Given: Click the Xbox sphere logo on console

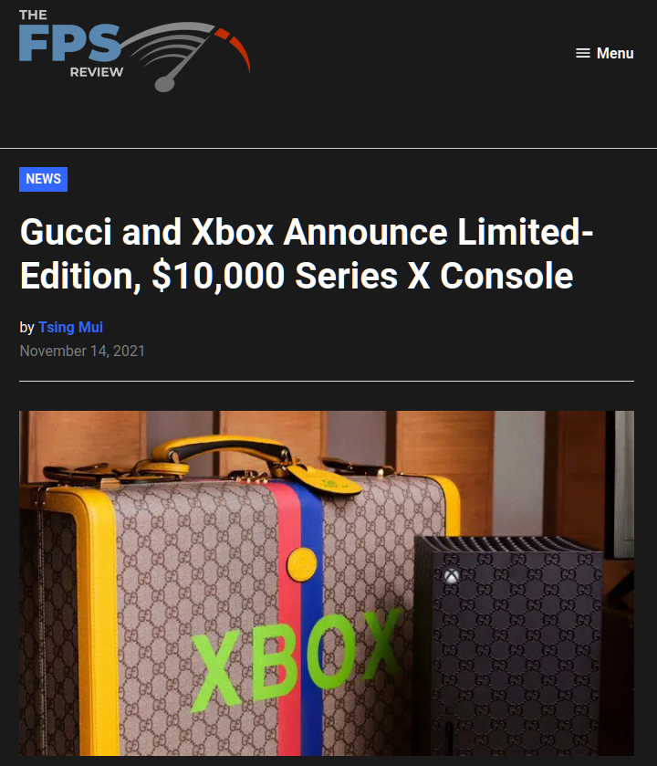Looking at the screenshot, I should point(452,576).
